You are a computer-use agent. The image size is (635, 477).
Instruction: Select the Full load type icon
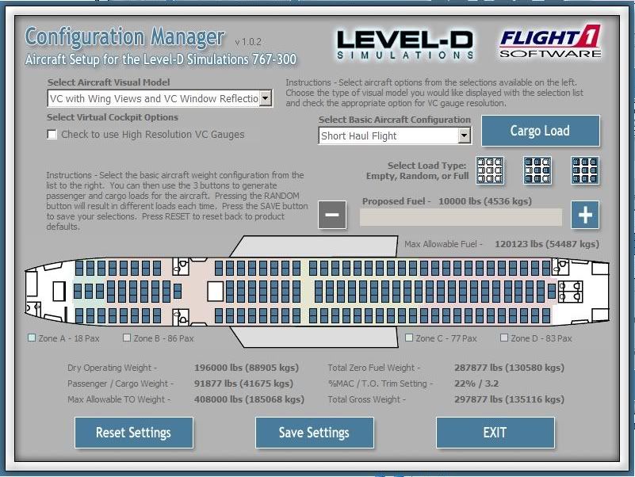[583, 170]
